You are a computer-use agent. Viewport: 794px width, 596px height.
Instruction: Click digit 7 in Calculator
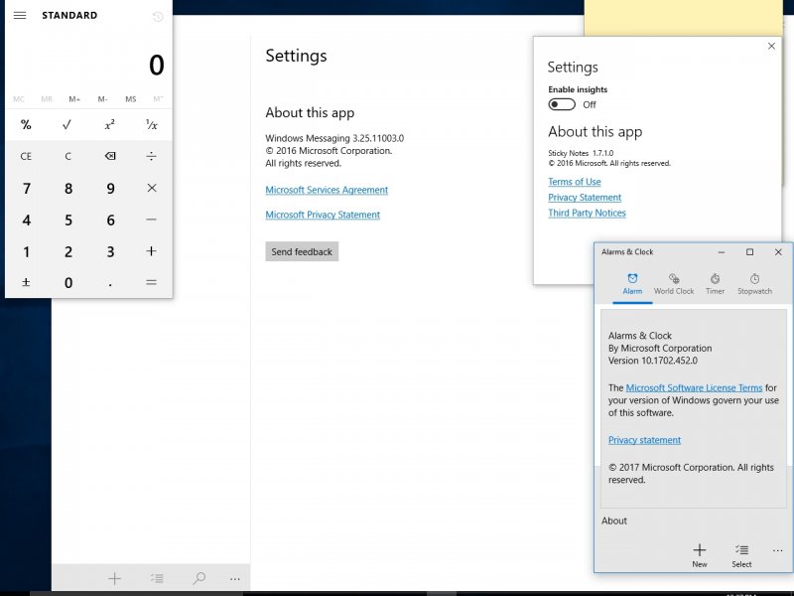point(26,189)
